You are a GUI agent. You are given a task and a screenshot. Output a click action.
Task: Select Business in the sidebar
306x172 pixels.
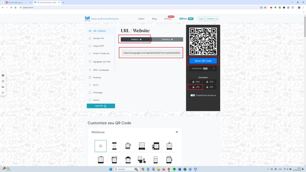tap(100, 78)
